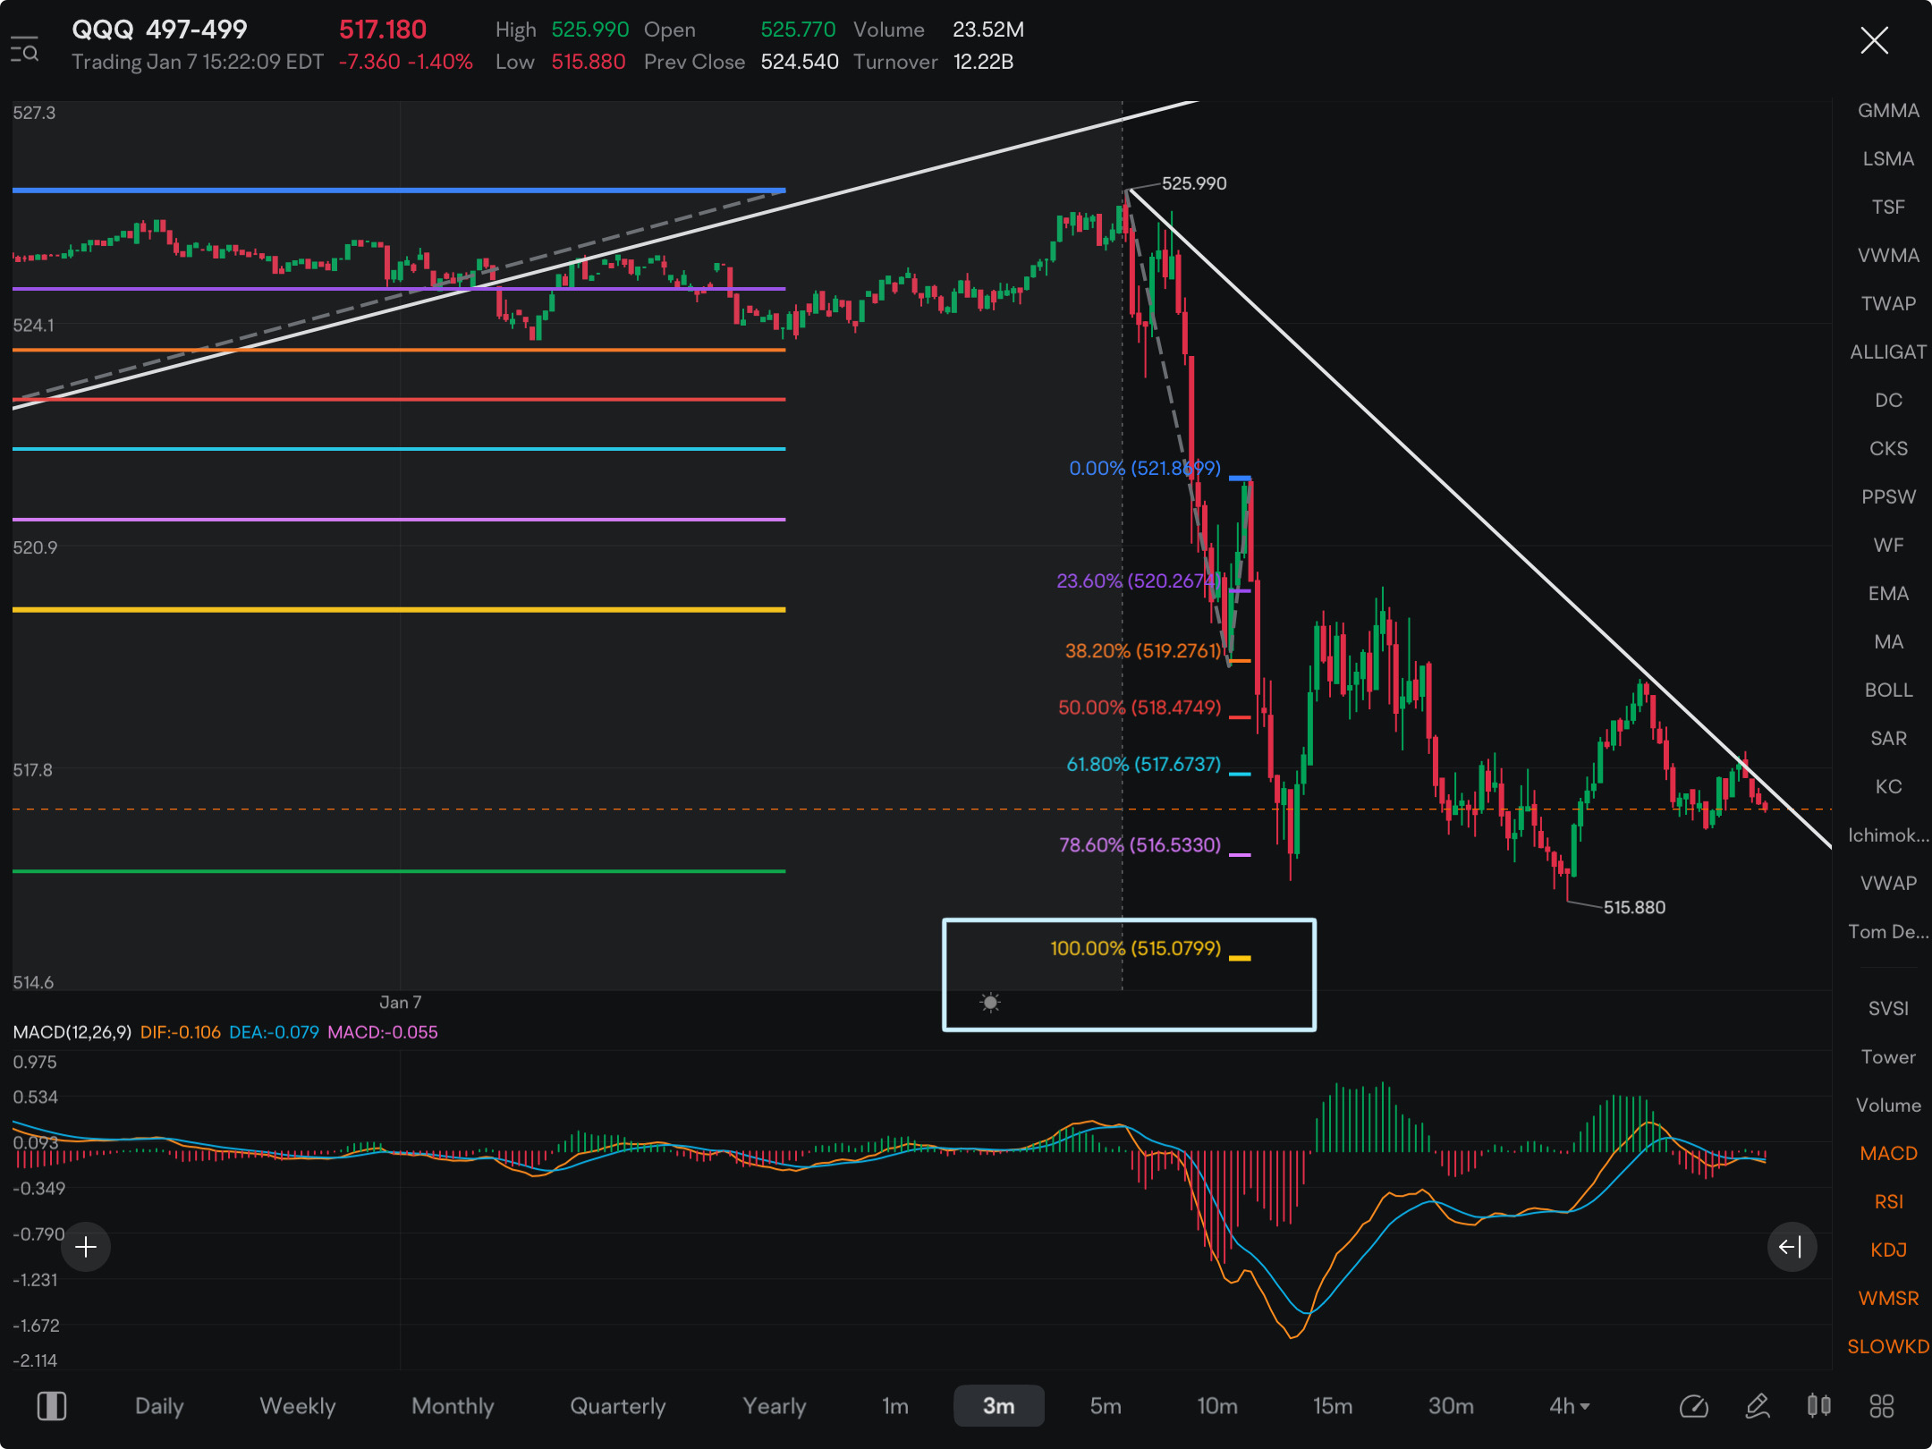Image resolution: width=1932 pixels, height=1449 pixels.
Task: Tap the sun marker below chart
Action: pyautogui.click(x=990, y=1003)
